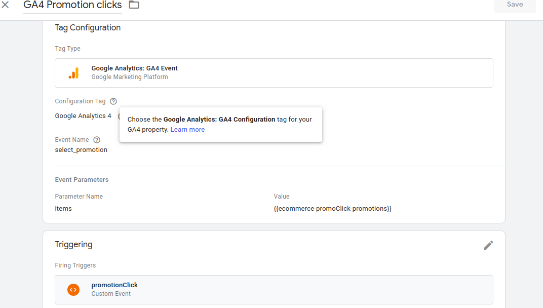
Task: Click the Event Parameters section label
Action: 82,180
